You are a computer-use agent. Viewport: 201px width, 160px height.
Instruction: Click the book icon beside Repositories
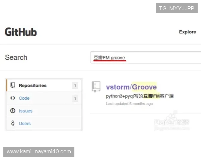(13, 85)
